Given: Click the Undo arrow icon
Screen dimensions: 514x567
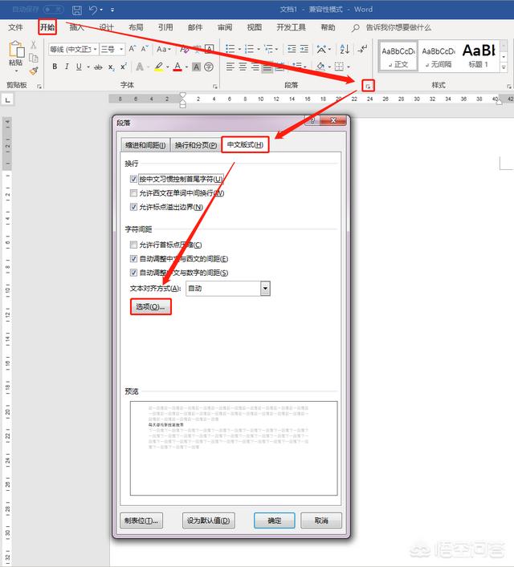Looking at the screenshot, I should (x=93, y=10).
